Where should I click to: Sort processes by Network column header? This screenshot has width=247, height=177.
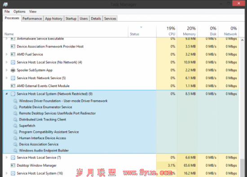pyautogui.click(x=228, y=31)
